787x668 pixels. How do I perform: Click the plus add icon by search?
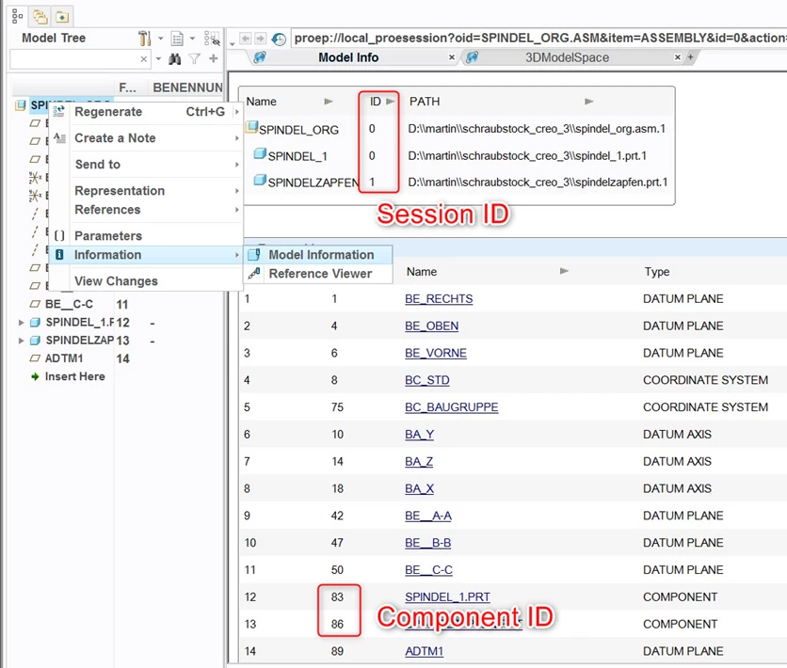[x=214, y=58]
